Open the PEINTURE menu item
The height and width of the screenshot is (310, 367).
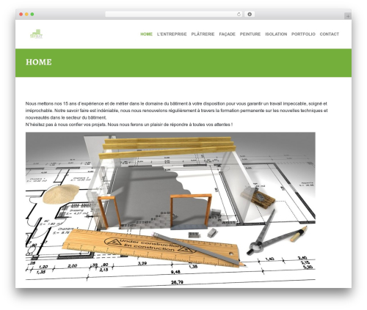pos(250,34)
